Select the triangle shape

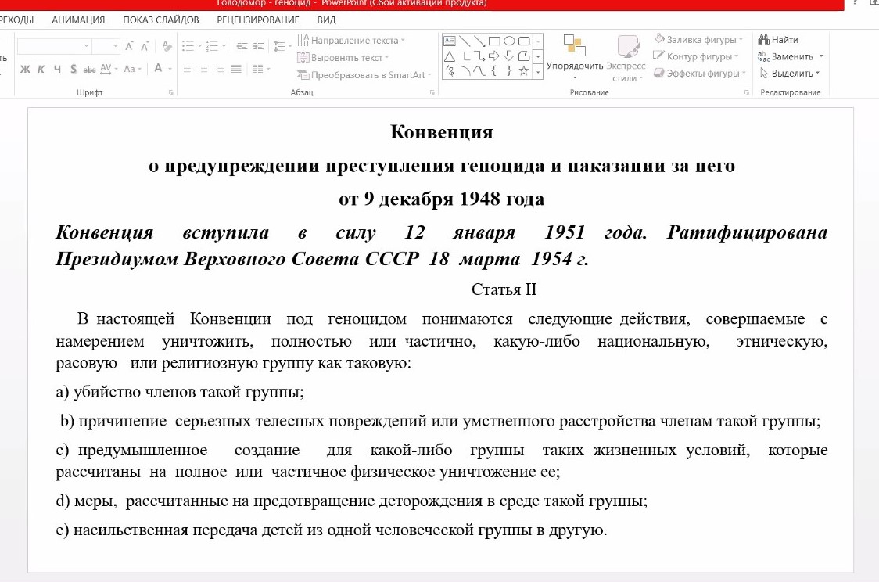450,56
